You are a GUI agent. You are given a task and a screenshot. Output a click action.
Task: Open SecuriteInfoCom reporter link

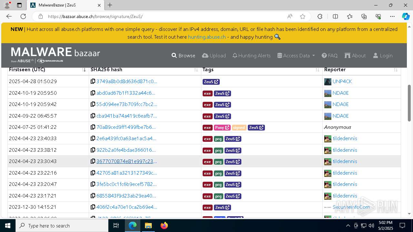pyautogui.click(x=351, y=207)
